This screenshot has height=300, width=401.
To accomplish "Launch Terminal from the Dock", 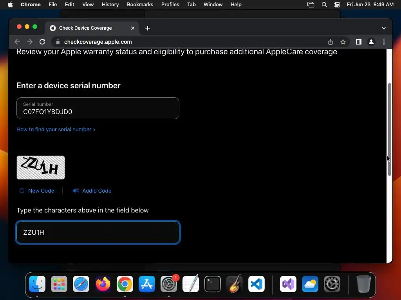I will pyautogui.click(x=213, y=284).
